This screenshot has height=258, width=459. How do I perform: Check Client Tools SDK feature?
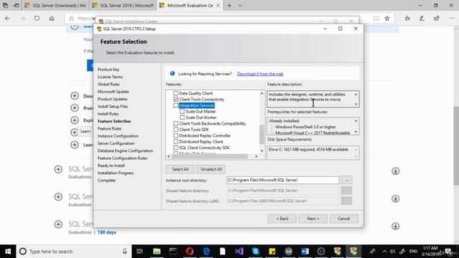coord(176,130)
